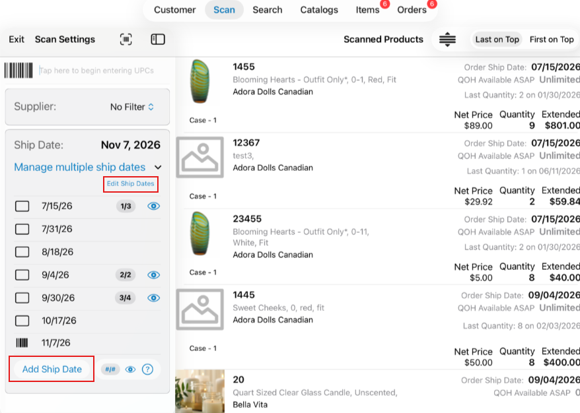
Task: Select the First on Top sort option
Action: tap(551, 40)
